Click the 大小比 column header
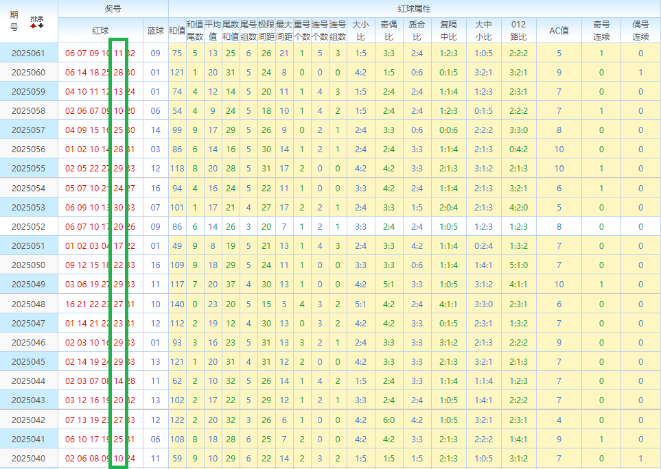661x469 pixels. (x=360, y=30)
